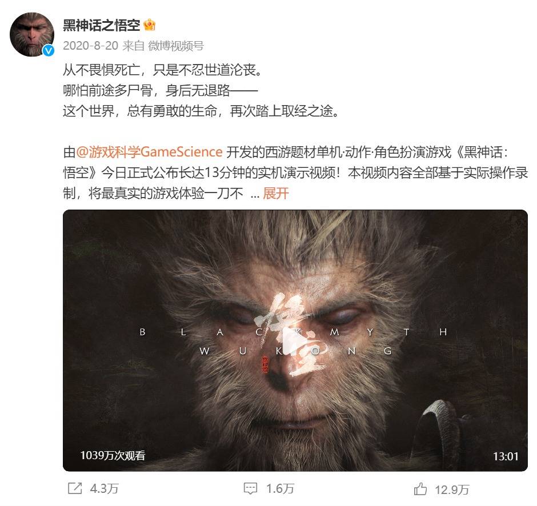Viewport: 537px width, 506px height.
Task: Click the blue verified V badge on avatar
Action: click(x=49, y=51)
